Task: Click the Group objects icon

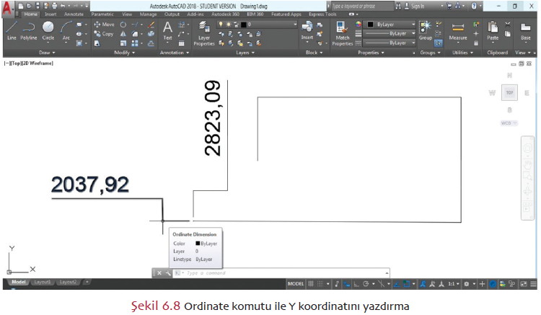Action: (426, 30)
